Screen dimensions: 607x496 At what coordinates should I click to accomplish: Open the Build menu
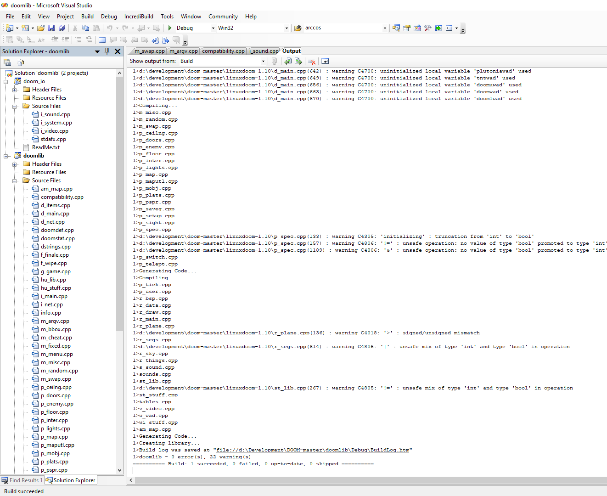[87, 16]
